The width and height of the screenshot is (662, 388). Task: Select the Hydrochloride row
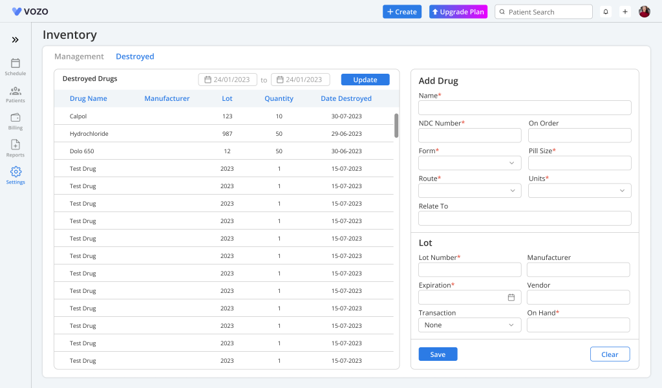tap(224, 133)
